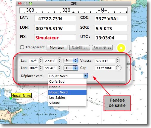Click the Satellites button
151x128 pixels.
pos(80,48)
